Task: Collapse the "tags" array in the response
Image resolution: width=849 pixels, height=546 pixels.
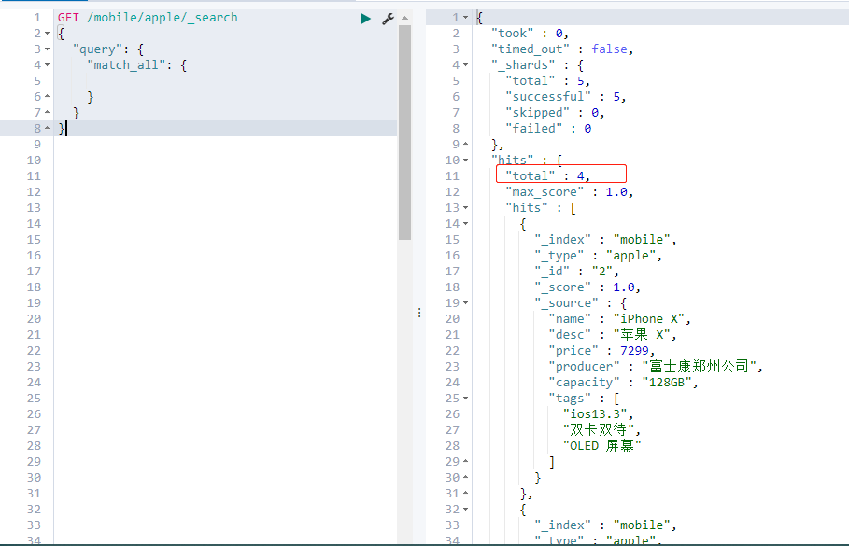Action: [x=466, y=399]
